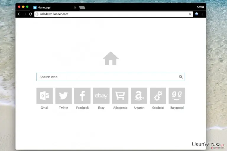Open the Banggood shortcut tile

click(x=177, y=96)
